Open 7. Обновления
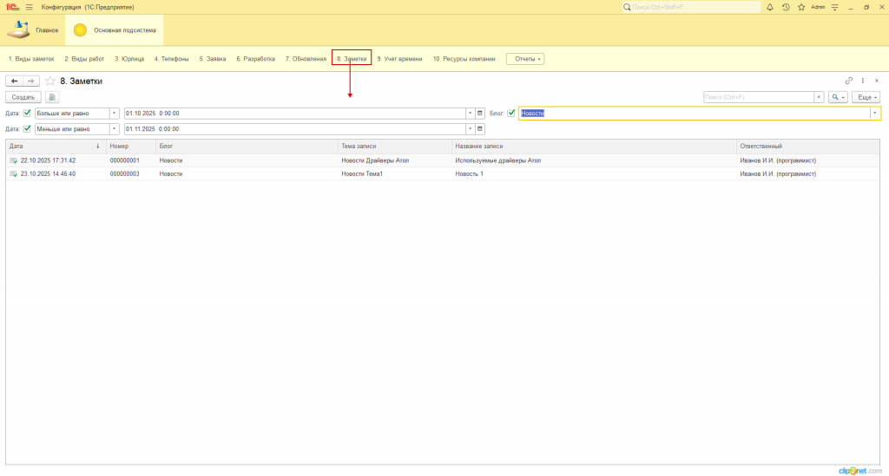The height and width of the screenshot is (476, 889). coord(306,59)
